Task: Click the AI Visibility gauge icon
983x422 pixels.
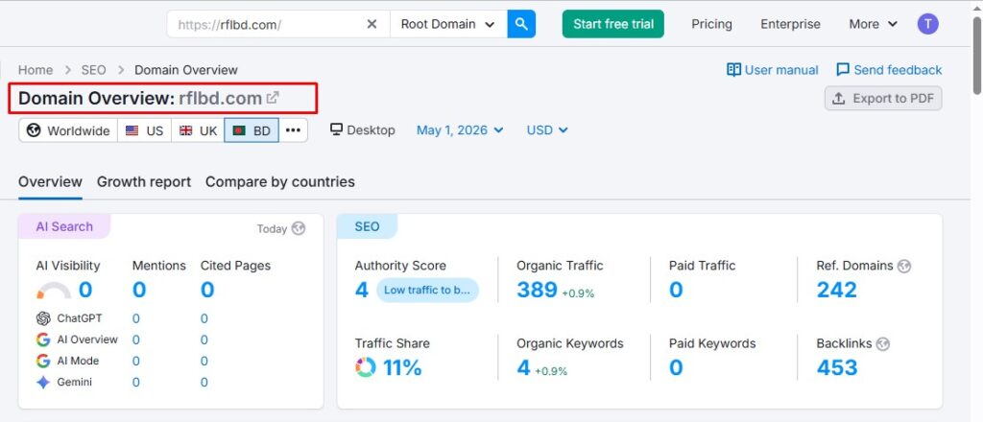Action: point(54,291)
